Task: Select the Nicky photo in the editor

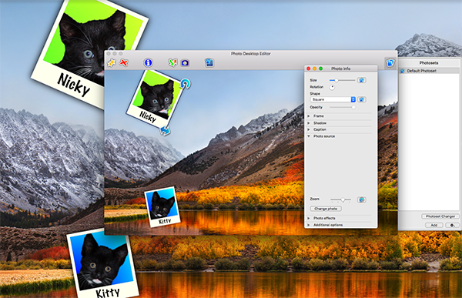Action: (155, 99)
